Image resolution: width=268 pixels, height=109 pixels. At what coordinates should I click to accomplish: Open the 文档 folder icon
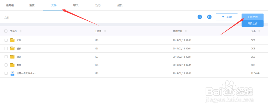pyautogui.click(x=12, y=40)
